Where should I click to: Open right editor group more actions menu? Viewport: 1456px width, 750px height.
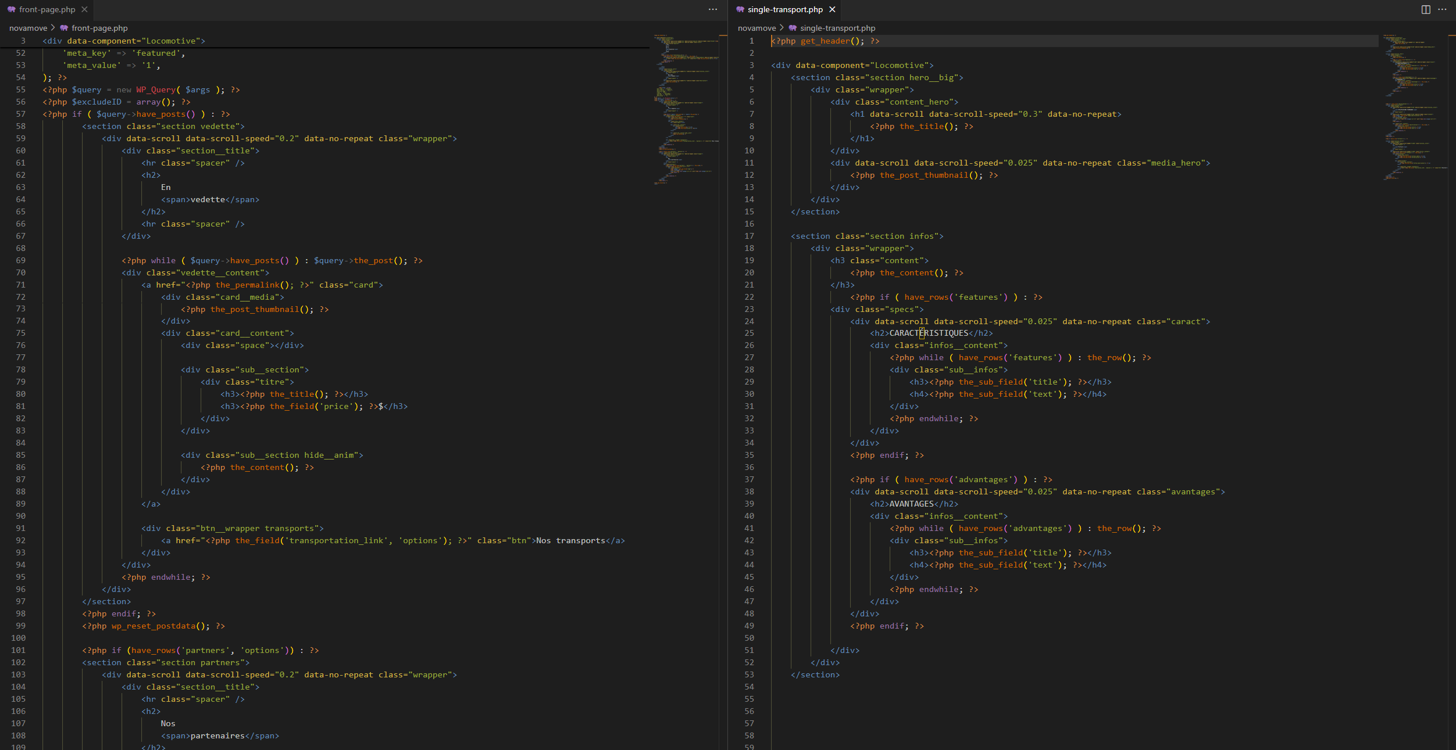[1442, 9]
